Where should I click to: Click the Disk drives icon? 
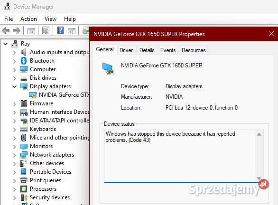pos(24,79)
